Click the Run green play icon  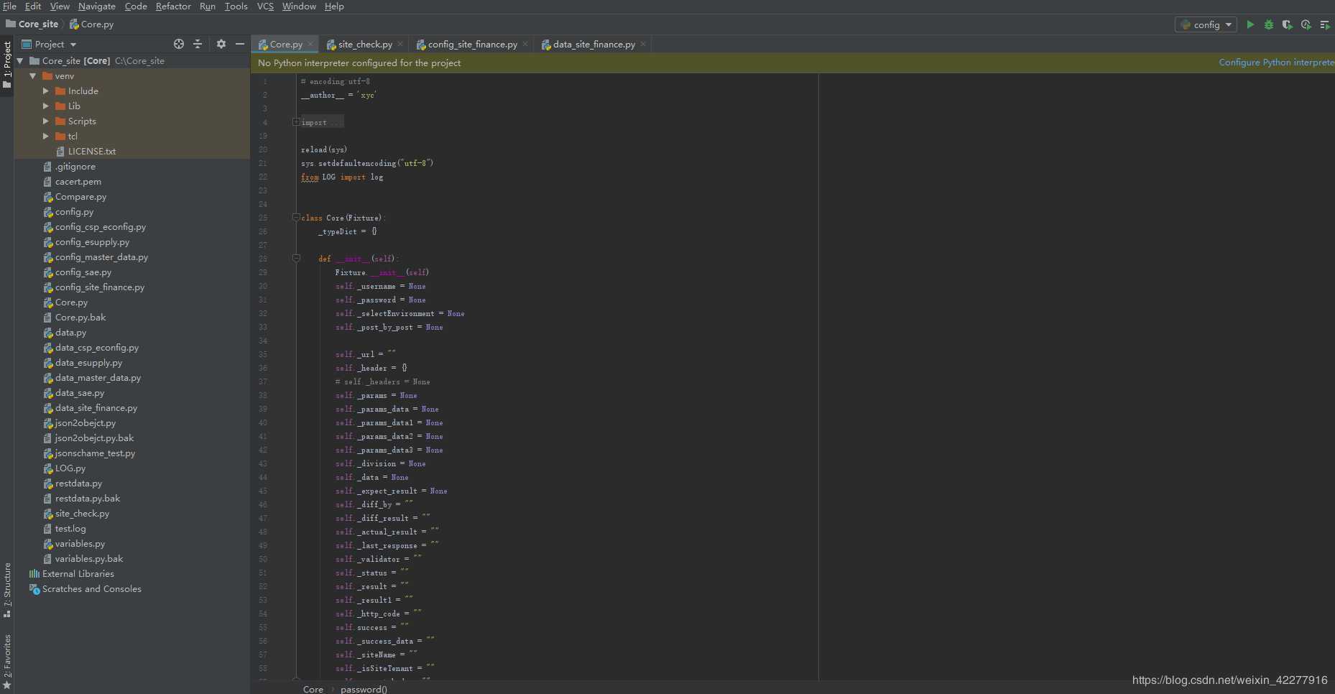coord(1250,24)
